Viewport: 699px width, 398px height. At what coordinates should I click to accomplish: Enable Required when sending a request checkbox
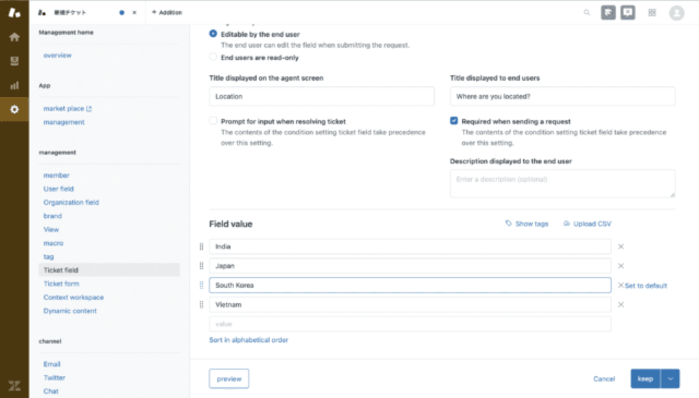453,121
